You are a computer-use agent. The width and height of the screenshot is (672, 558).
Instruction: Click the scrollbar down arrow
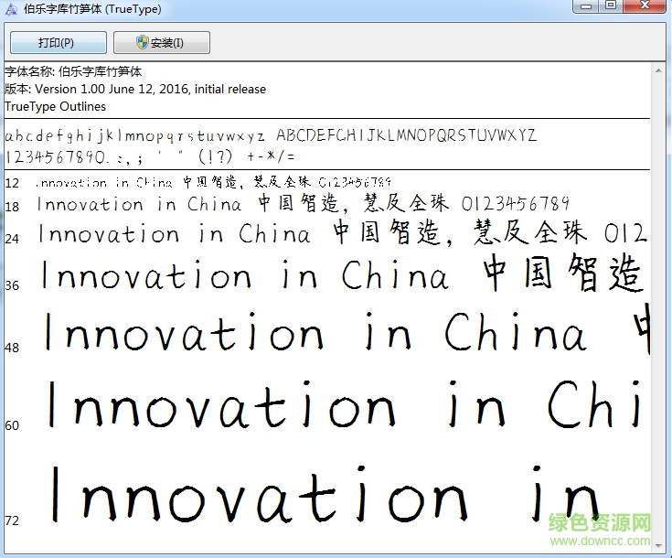point(658,546)
